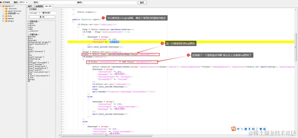This screenshot has height=138, width=298.
Task: Collapse the phpems_3.1 root tree node
Action: point(1,6)
